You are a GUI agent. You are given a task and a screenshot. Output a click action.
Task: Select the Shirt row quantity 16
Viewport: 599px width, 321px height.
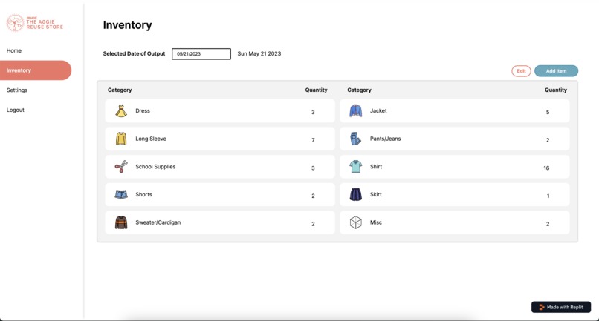coord(546,168)
